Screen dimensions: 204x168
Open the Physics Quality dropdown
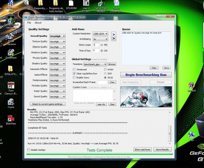click(x=58, y=58)
